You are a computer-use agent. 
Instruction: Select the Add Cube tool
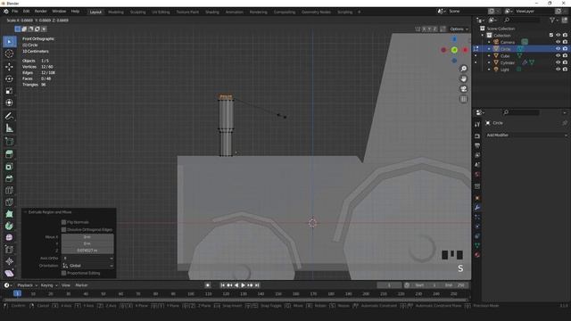tap(9, 141)
